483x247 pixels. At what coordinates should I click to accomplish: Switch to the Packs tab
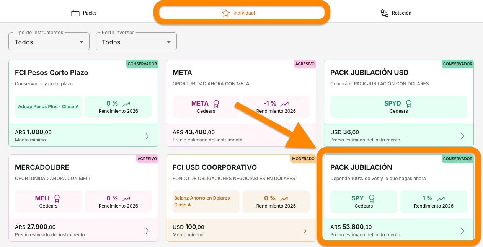tap(83, 12)
